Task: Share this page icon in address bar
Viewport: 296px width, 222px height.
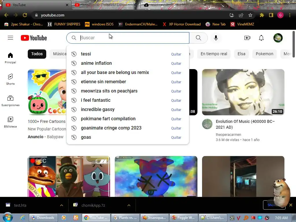Action: tap(241, 15)
